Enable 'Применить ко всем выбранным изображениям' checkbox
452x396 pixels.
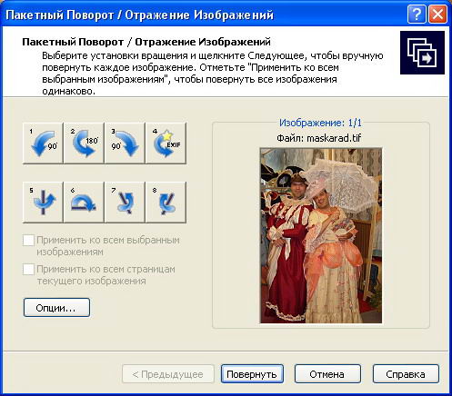tap(28, 241)
